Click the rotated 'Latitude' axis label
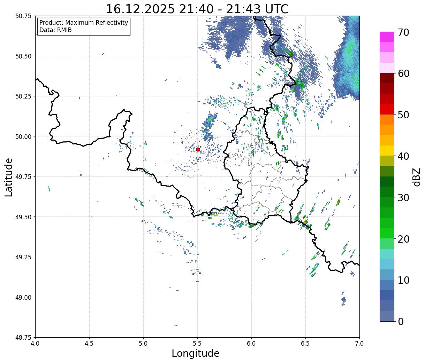425x362 pixels. pos(9,177)
